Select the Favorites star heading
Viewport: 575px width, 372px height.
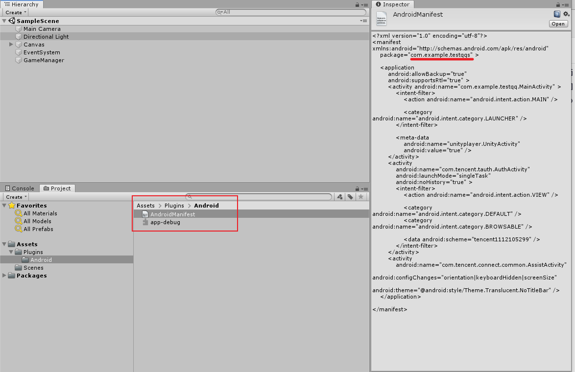[31, 206]
